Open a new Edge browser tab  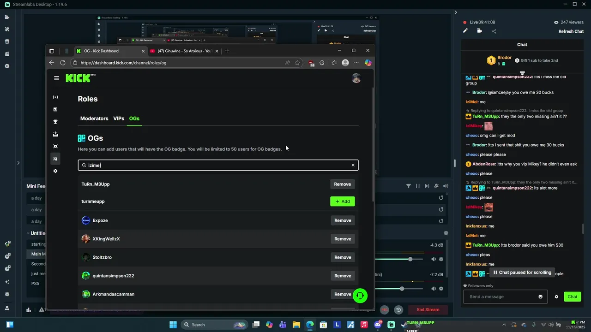tap(227, 51)
